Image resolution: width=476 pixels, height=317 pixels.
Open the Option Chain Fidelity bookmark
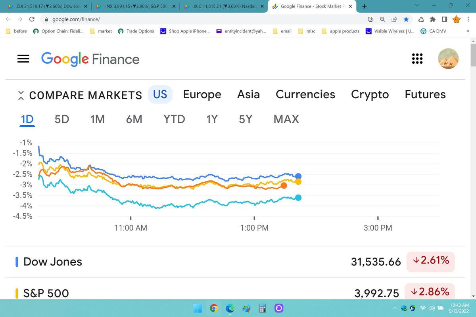tap(58, 31)
